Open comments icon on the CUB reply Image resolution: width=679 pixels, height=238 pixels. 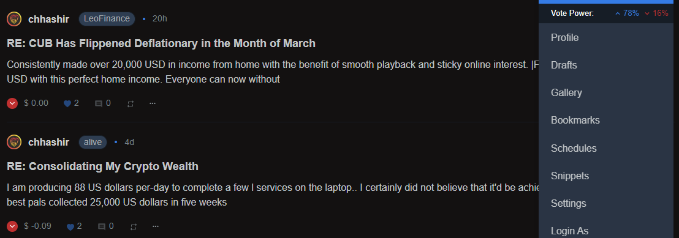click(x=99, y=104)
